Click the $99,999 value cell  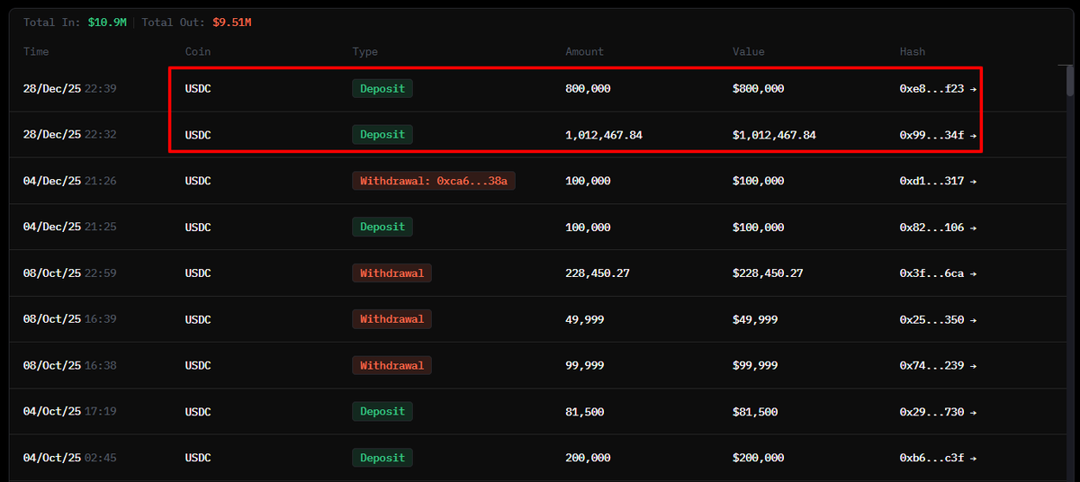pos(755,366)
